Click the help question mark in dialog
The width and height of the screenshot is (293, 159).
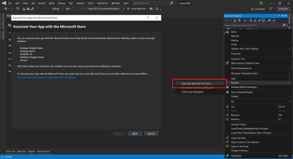pyautogui.click(x=148, y=18)
